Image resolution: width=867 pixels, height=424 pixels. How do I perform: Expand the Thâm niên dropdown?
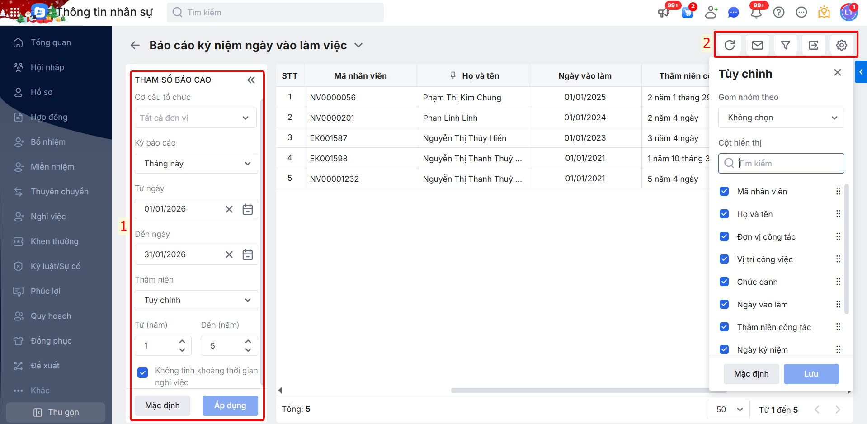coord(196,300)
